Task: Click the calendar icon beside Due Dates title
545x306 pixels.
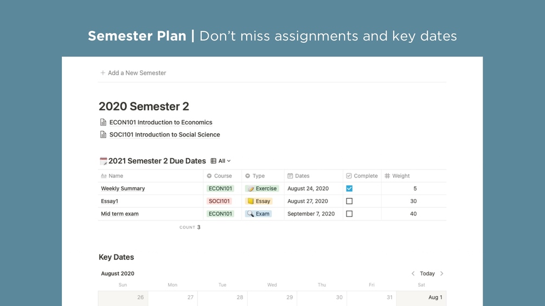Action: [103, 161]
